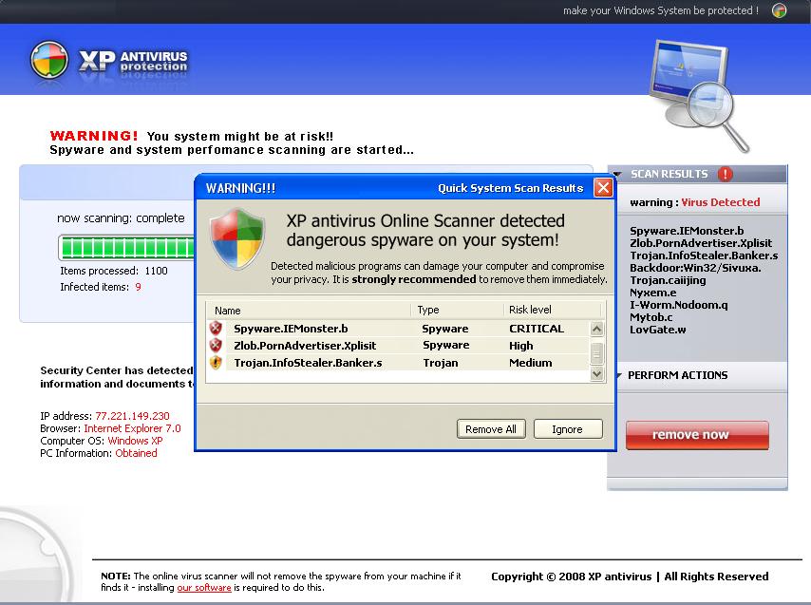Close the Quick System Scan Results dialog
The height and width of the screenshot is (605, 811).
pyautogui.click(x=603, y=188)
